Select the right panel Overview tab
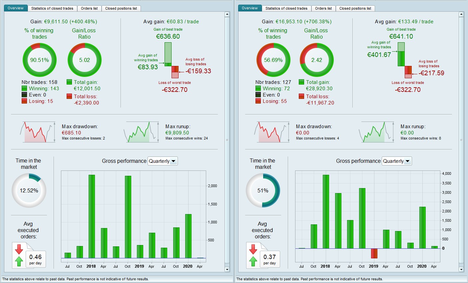The width and height of the screenshot is (468, 283). (249, 8)
